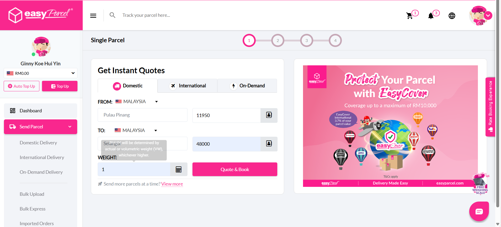Open Bulk Express in sidebar
The image size is (501, 227).
pyautogui.click(x=33, y=209)
